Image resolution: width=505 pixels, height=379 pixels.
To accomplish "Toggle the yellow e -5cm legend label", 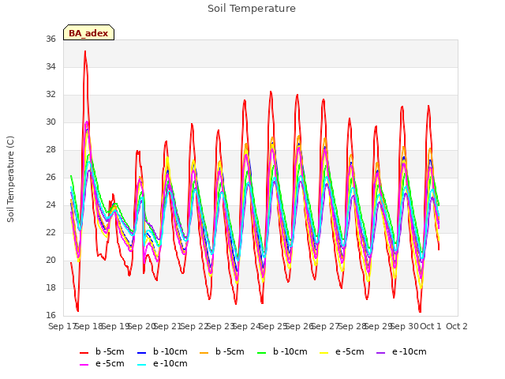I will pyautogui.click(x=350, y=351).
